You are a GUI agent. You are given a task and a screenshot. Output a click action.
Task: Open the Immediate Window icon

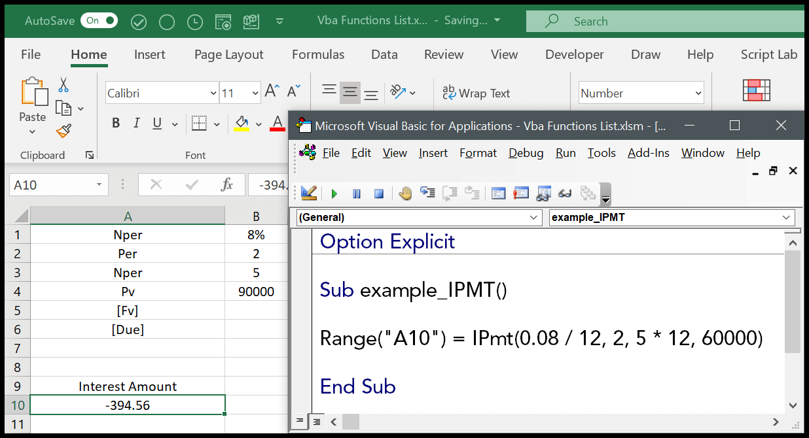[x=521, y=194]
